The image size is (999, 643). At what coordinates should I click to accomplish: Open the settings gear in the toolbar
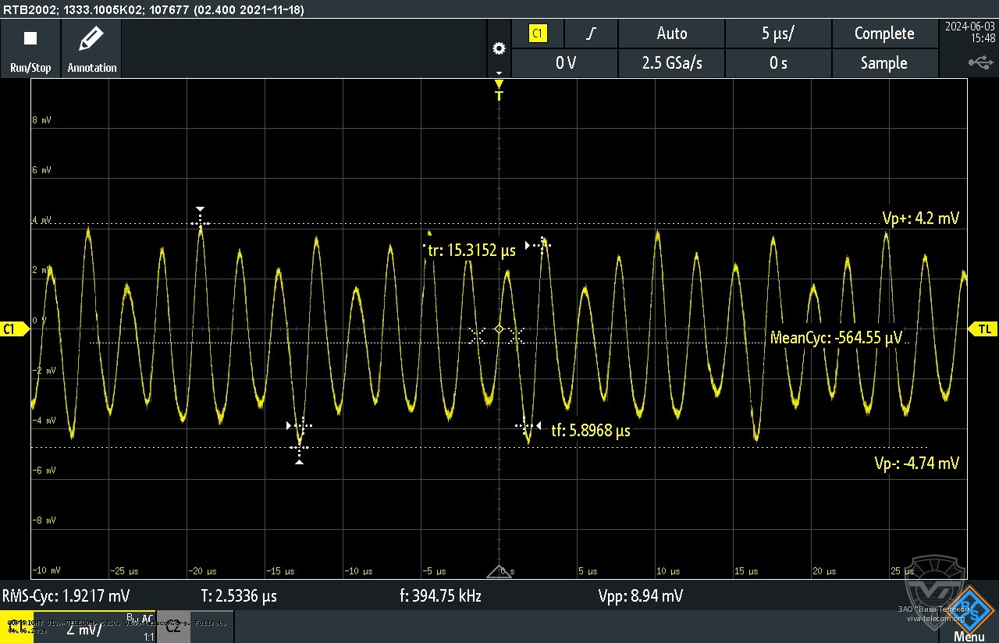click(499, 48)
